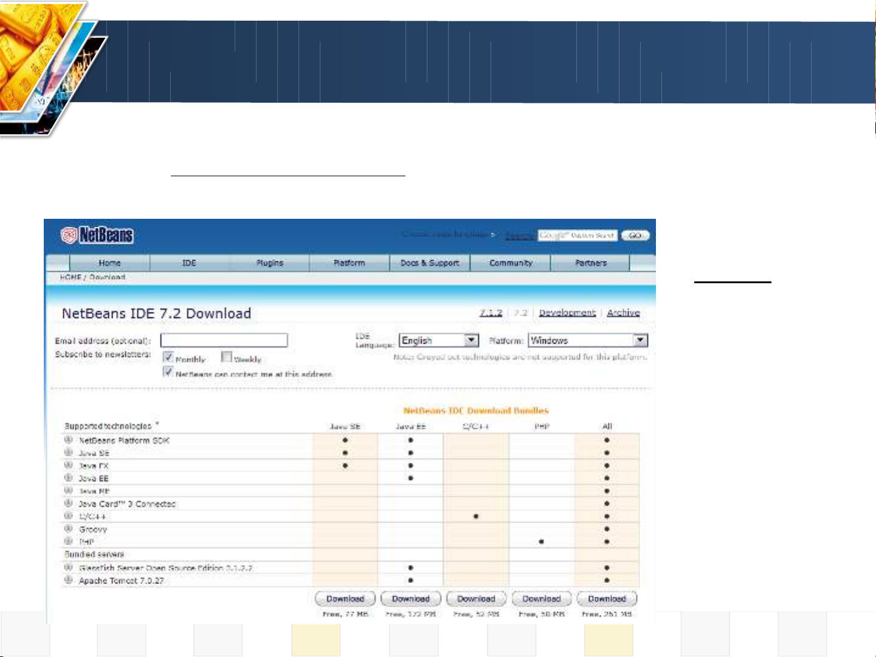Click the All column header

coord(607,427)
